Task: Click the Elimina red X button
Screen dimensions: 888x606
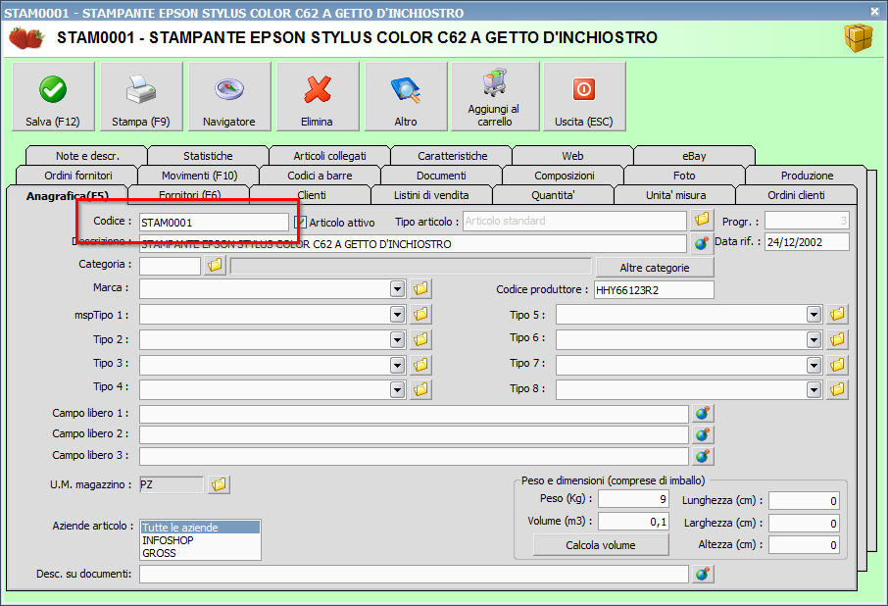Action: pyautogui.click(x=318, y=97)
